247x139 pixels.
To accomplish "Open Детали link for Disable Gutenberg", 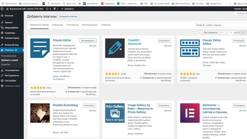I will 93,110.
